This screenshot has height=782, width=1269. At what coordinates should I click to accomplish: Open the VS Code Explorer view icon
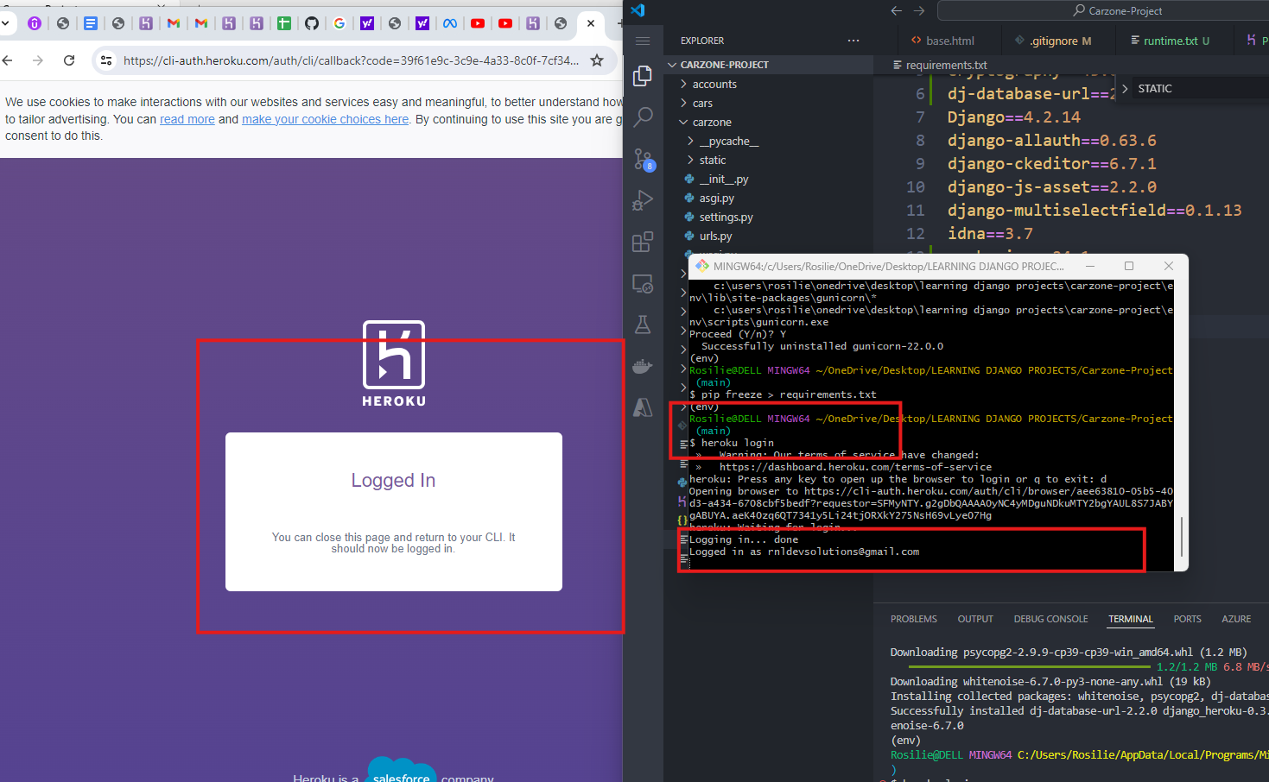coord(642,76)
